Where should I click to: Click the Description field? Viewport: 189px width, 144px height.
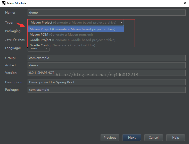click(x=106, y=82)
